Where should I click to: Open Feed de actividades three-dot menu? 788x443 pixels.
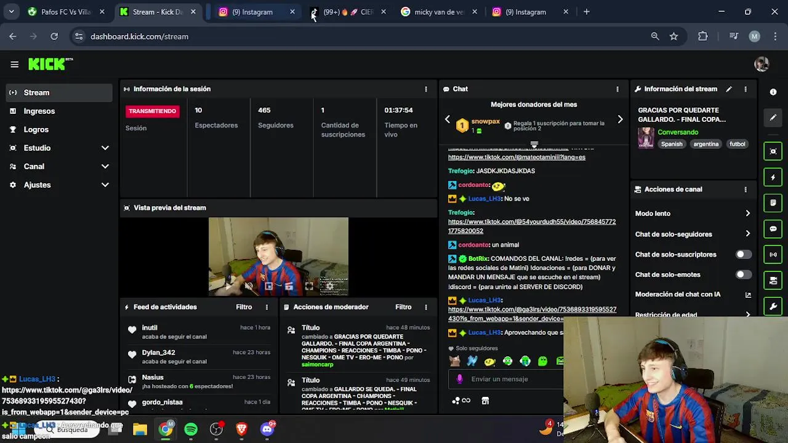pyautogui.click(x=267, y=307)
